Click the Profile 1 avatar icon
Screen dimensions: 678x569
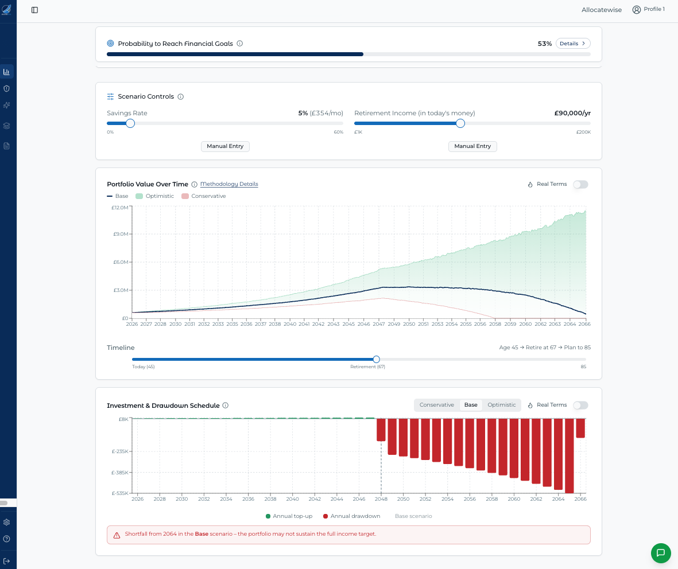point(637,10)
